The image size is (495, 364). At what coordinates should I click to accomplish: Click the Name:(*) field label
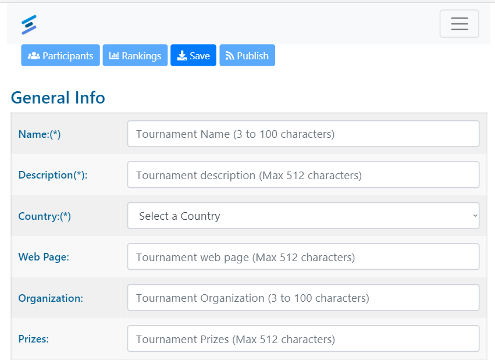[x=40, y=134]
